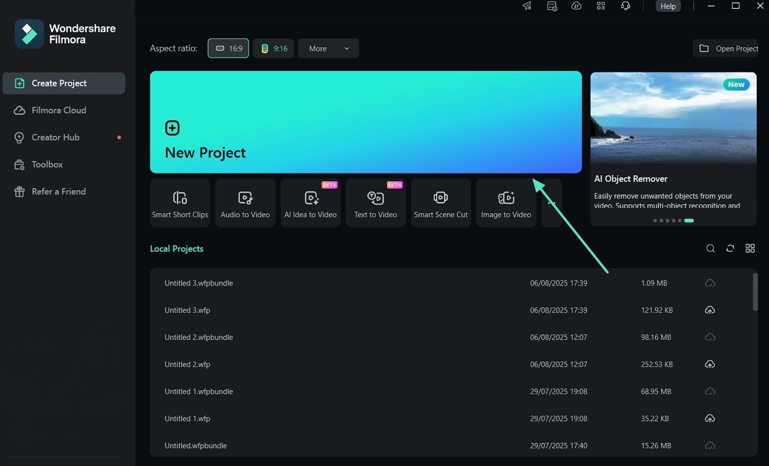Image resolution: width=769 pixels, height=466 pixels.
Task: Open Image to Video tool
Action: coord(506,203)
